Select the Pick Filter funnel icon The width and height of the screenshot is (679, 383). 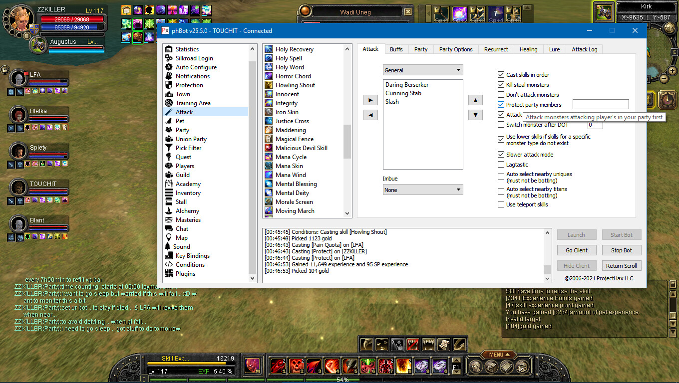[x=169, y=148]
